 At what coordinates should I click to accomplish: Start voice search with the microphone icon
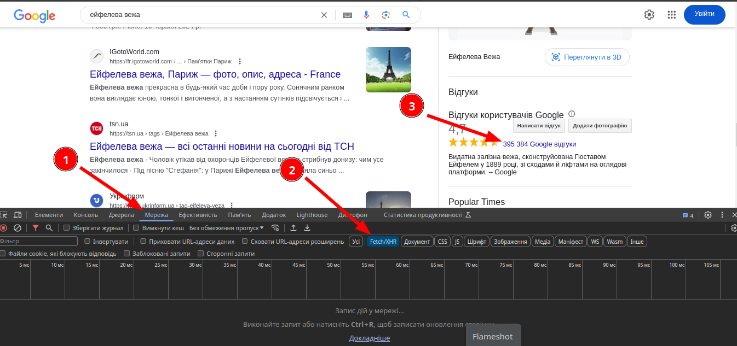pyautogui.click(x=367, y=15)
